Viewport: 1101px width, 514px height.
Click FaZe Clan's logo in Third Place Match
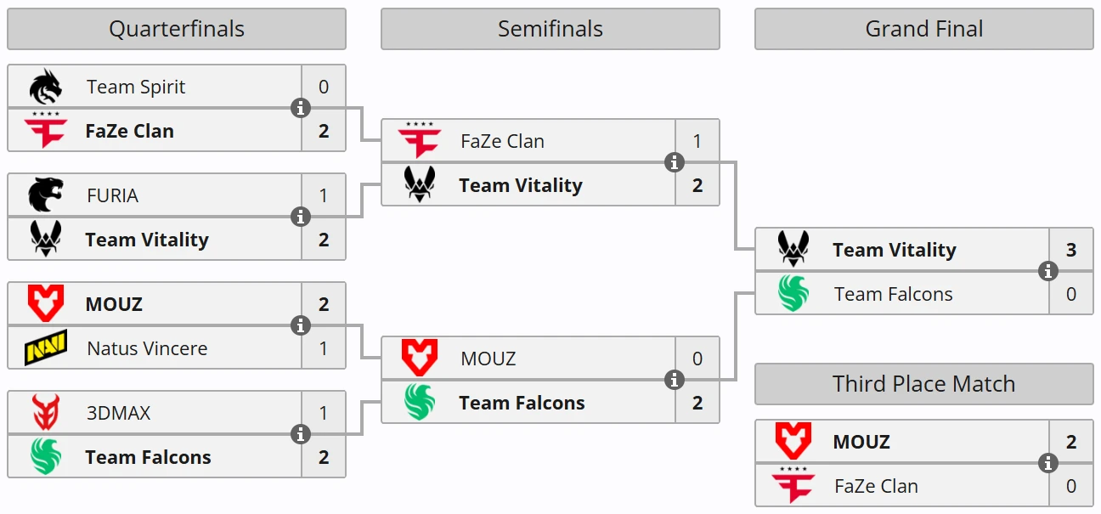pyautogui.click(x=793, y=486)
